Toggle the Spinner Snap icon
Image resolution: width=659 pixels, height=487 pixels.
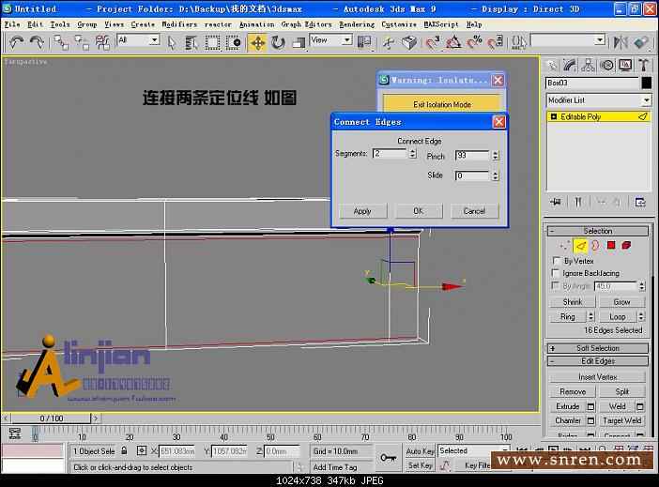coord(496,42)
